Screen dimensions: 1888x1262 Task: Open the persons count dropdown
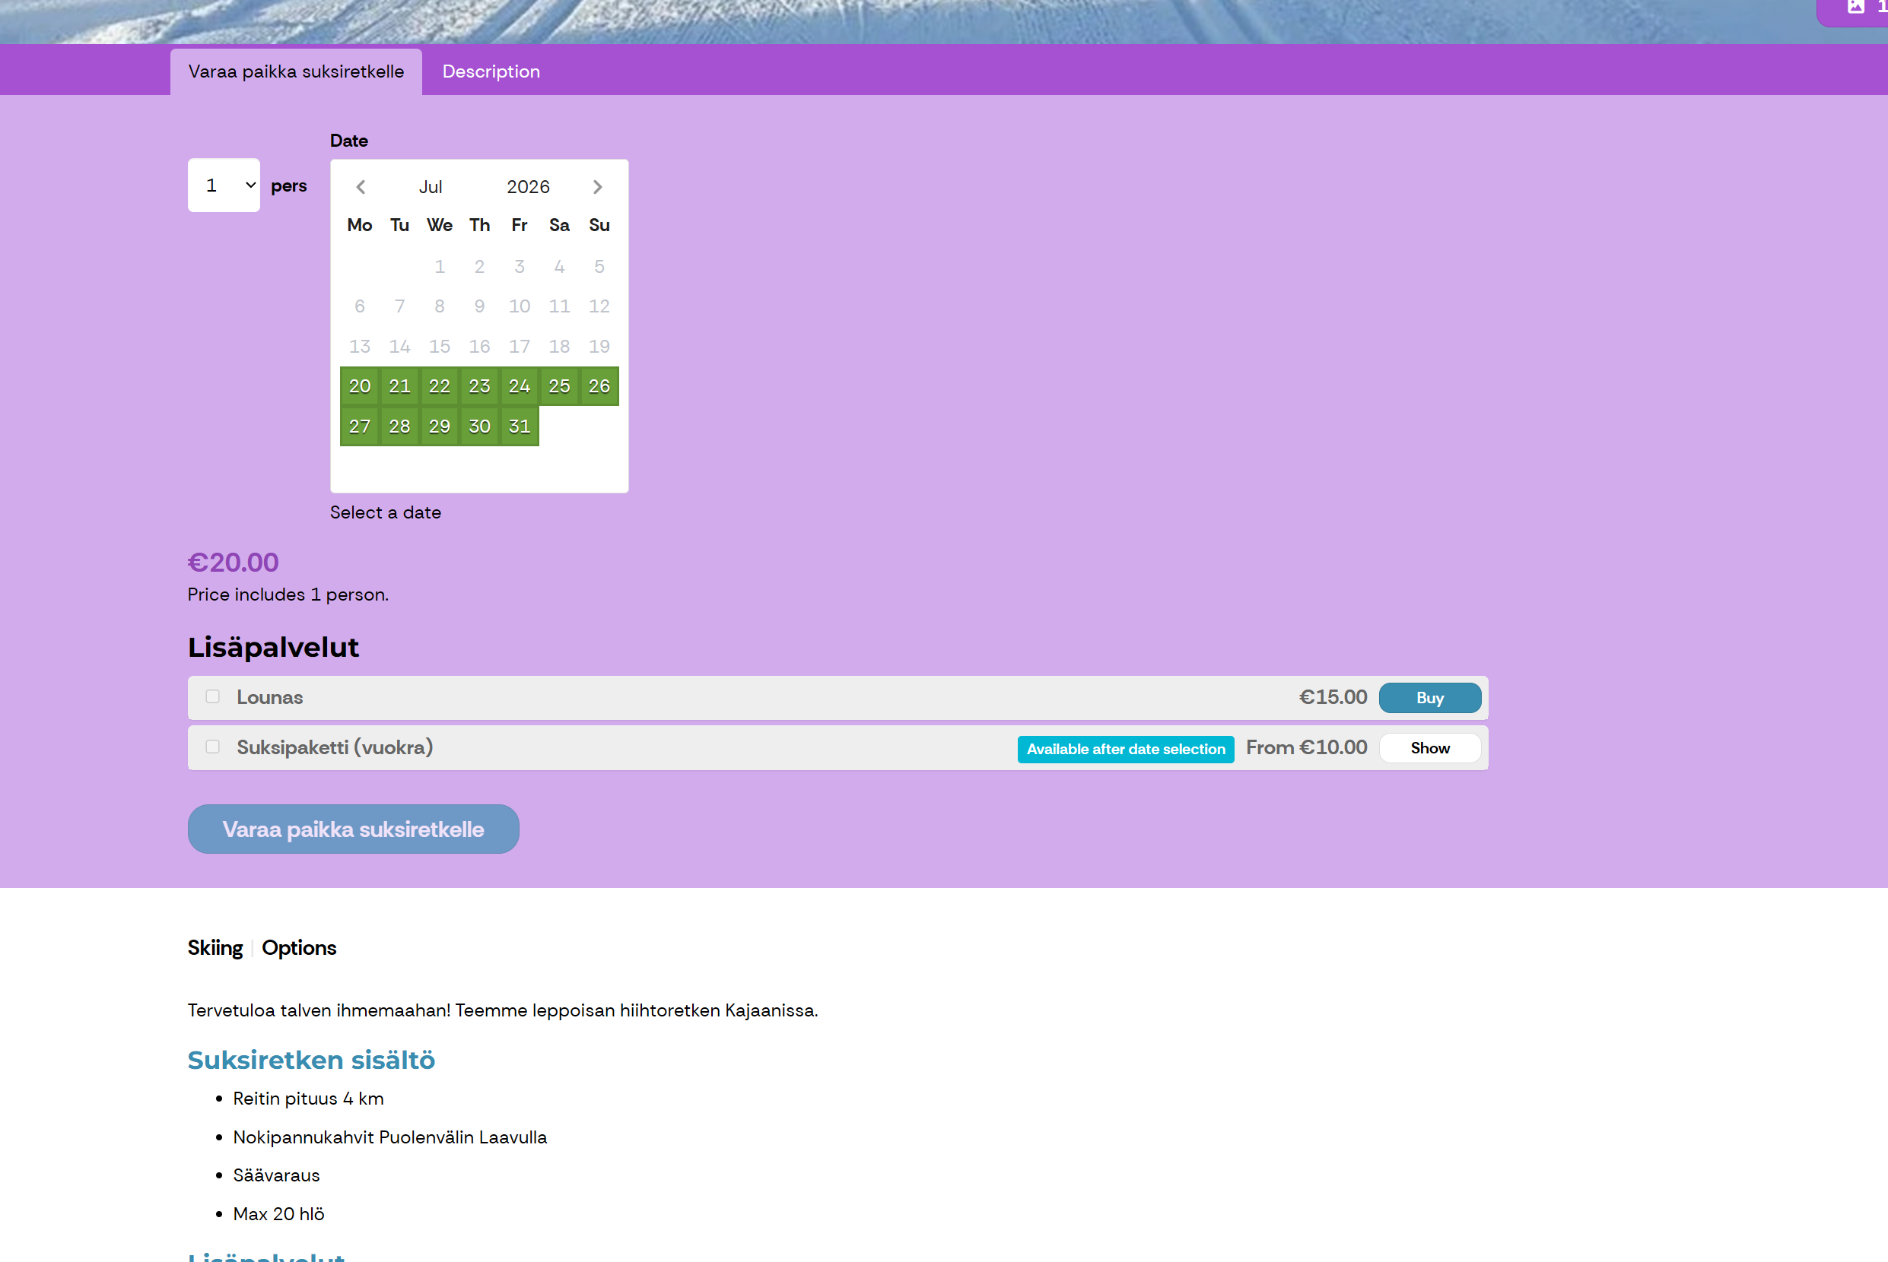224,185
